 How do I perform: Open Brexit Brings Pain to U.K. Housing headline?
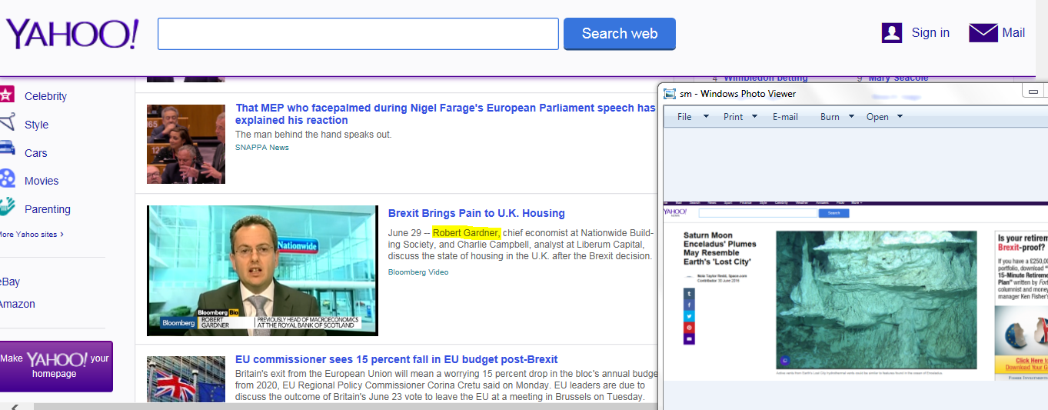[477, 213]
